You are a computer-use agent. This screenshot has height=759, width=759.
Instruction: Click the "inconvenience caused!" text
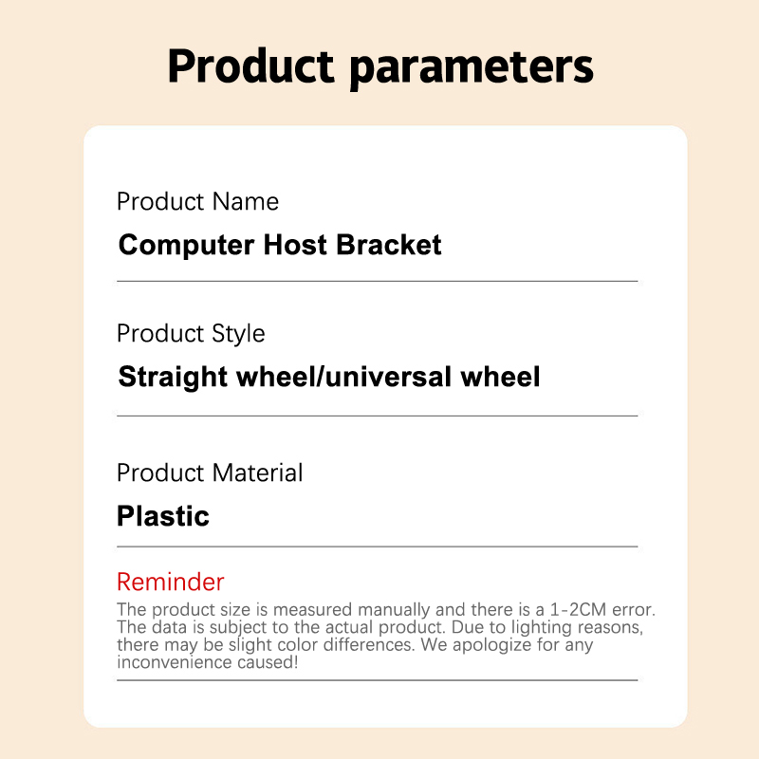(x=207, y=663)
